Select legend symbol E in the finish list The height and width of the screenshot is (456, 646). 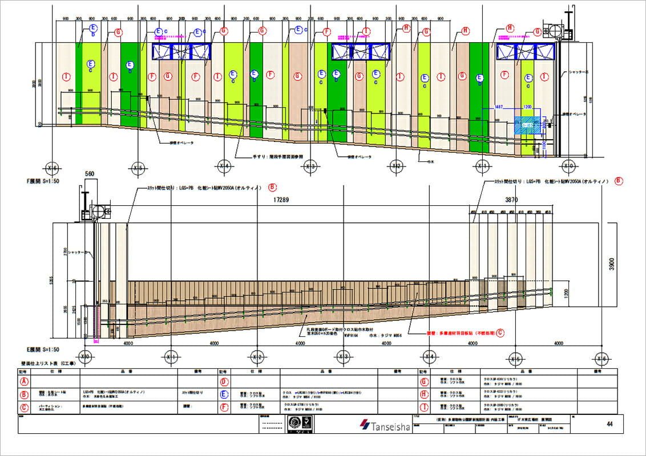[x=224, y=393]
